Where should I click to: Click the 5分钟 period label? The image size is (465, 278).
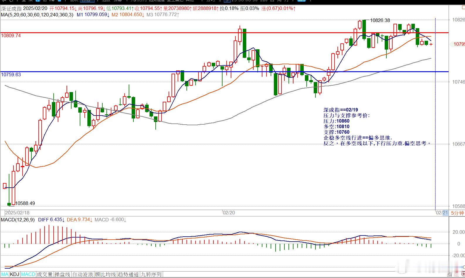[457, 213]
